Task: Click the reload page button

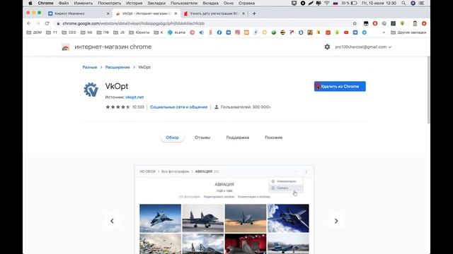Action: click(47, 23)
